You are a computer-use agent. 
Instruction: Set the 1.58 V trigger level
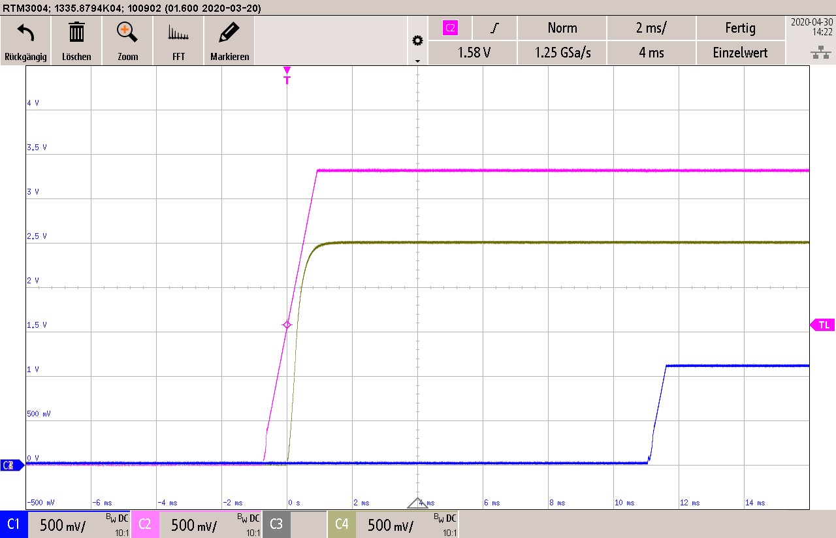pos(474,53)
